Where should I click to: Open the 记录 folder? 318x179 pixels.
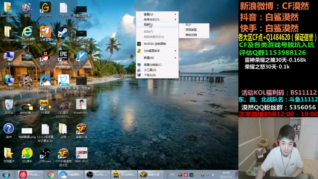[63, 130]
